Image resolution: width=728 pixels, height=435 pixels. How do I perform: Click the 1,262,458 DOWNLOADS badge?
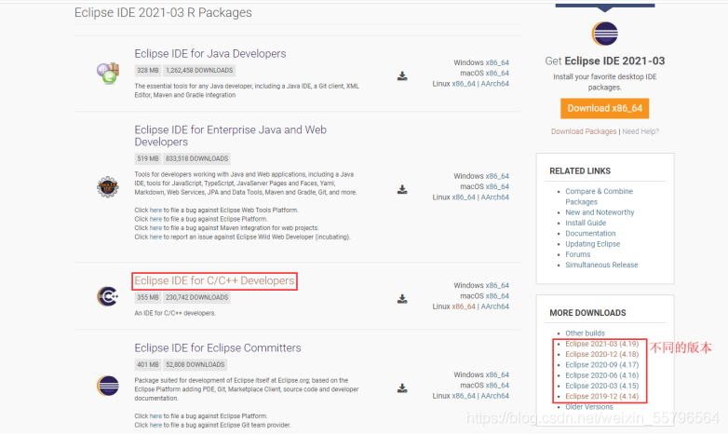click(199, 71)
